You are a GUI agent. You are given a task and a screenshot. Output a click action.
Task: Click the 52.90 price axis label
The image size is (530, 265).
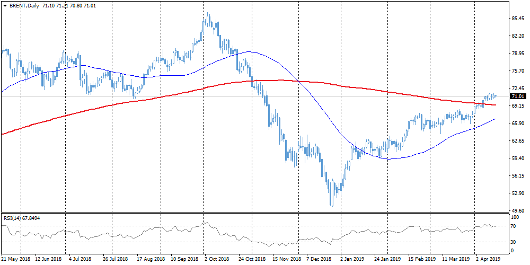tap(518, 193)
